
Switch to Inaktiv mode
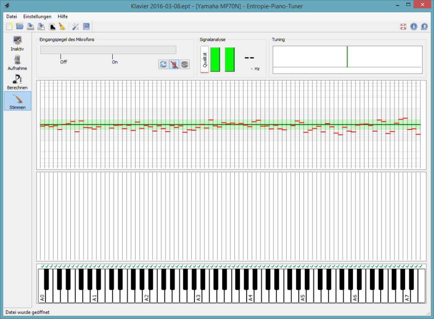(x=17, y=43)
